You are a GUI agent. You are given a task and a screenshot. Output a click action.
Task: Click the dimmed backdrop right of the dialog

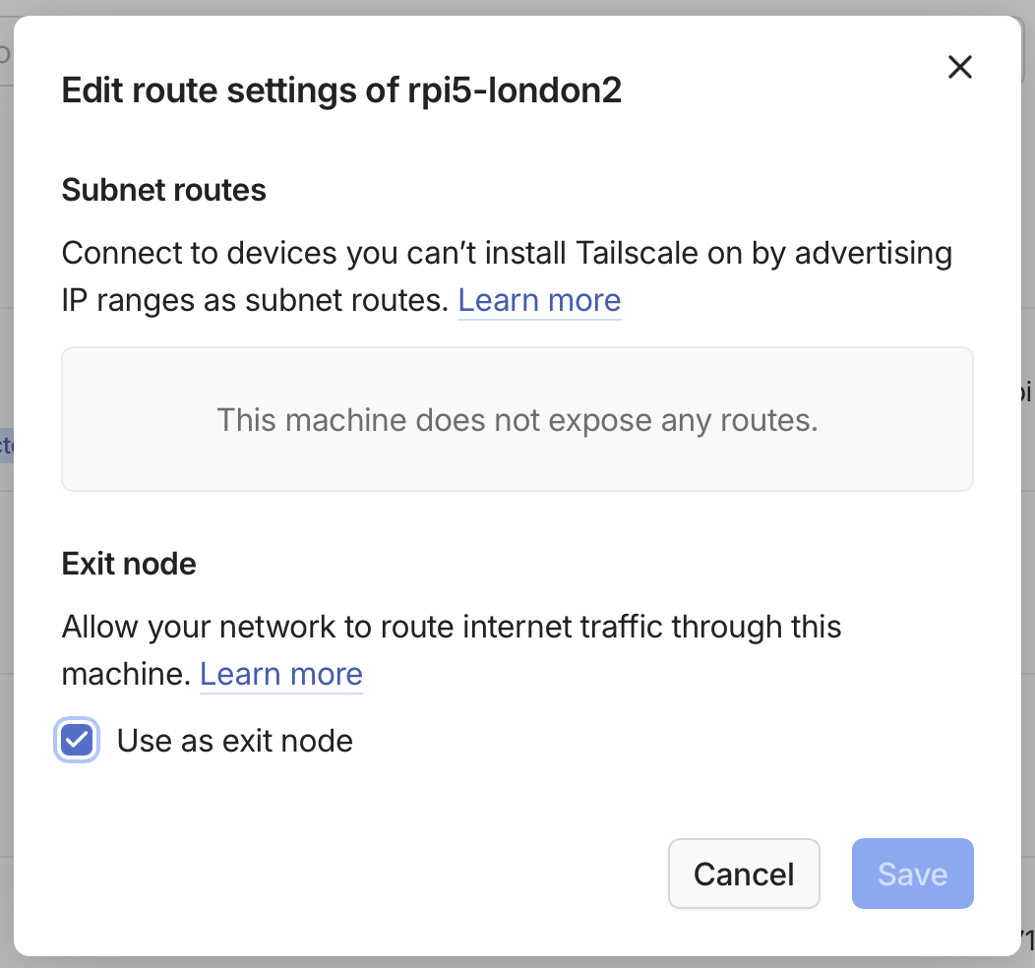[x=1028, y=590]
